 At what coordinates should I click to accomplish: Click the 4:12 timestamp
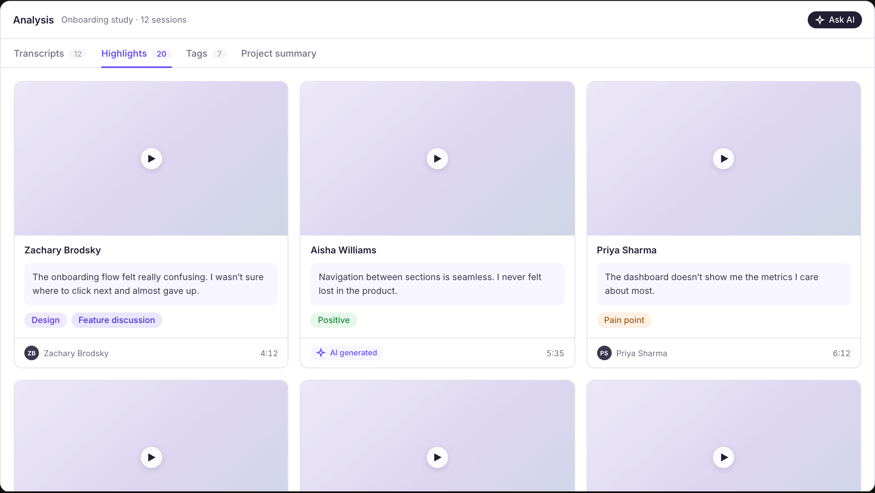[x=269, y=353]
